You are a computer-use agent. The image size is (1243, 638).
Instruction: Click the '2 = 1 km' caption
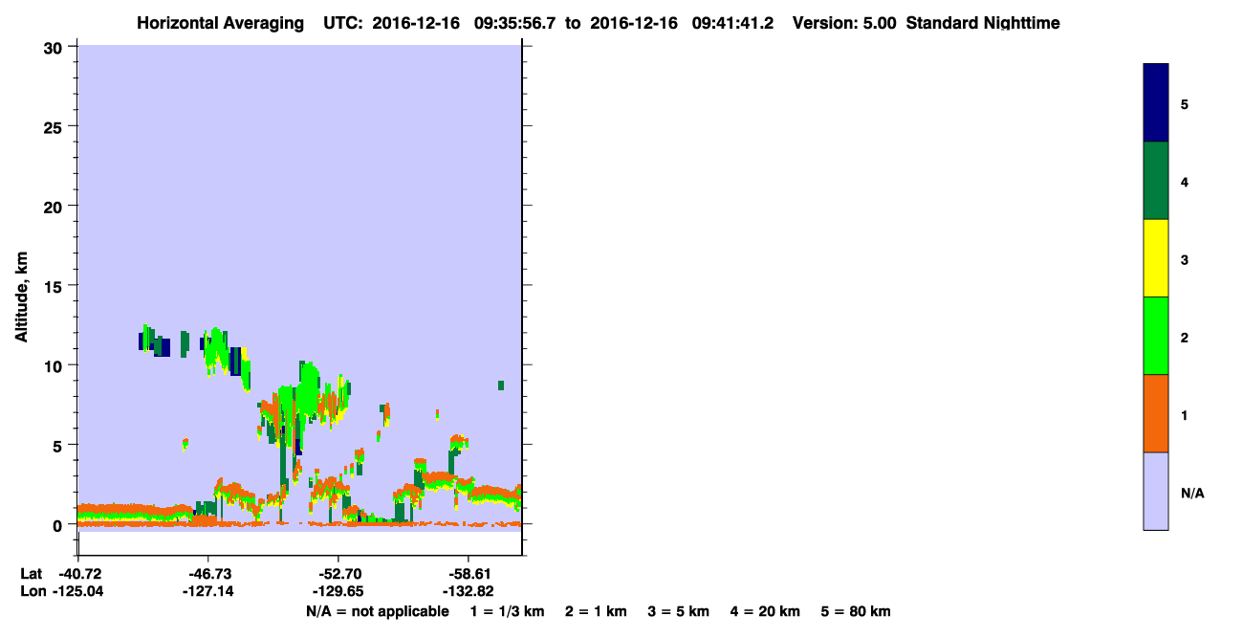tap(596, 611)
